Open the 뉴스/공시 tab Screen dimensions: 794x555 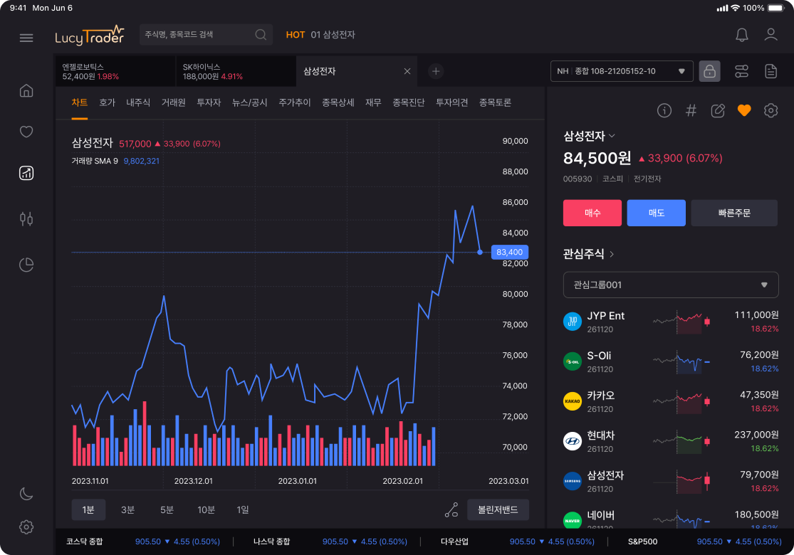pyautogui.click(x=249, y=102)
